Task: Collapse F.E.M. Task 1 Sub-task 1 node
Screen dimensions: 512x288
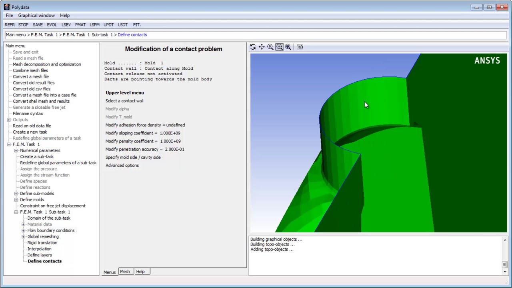Action: coord(16,212)
